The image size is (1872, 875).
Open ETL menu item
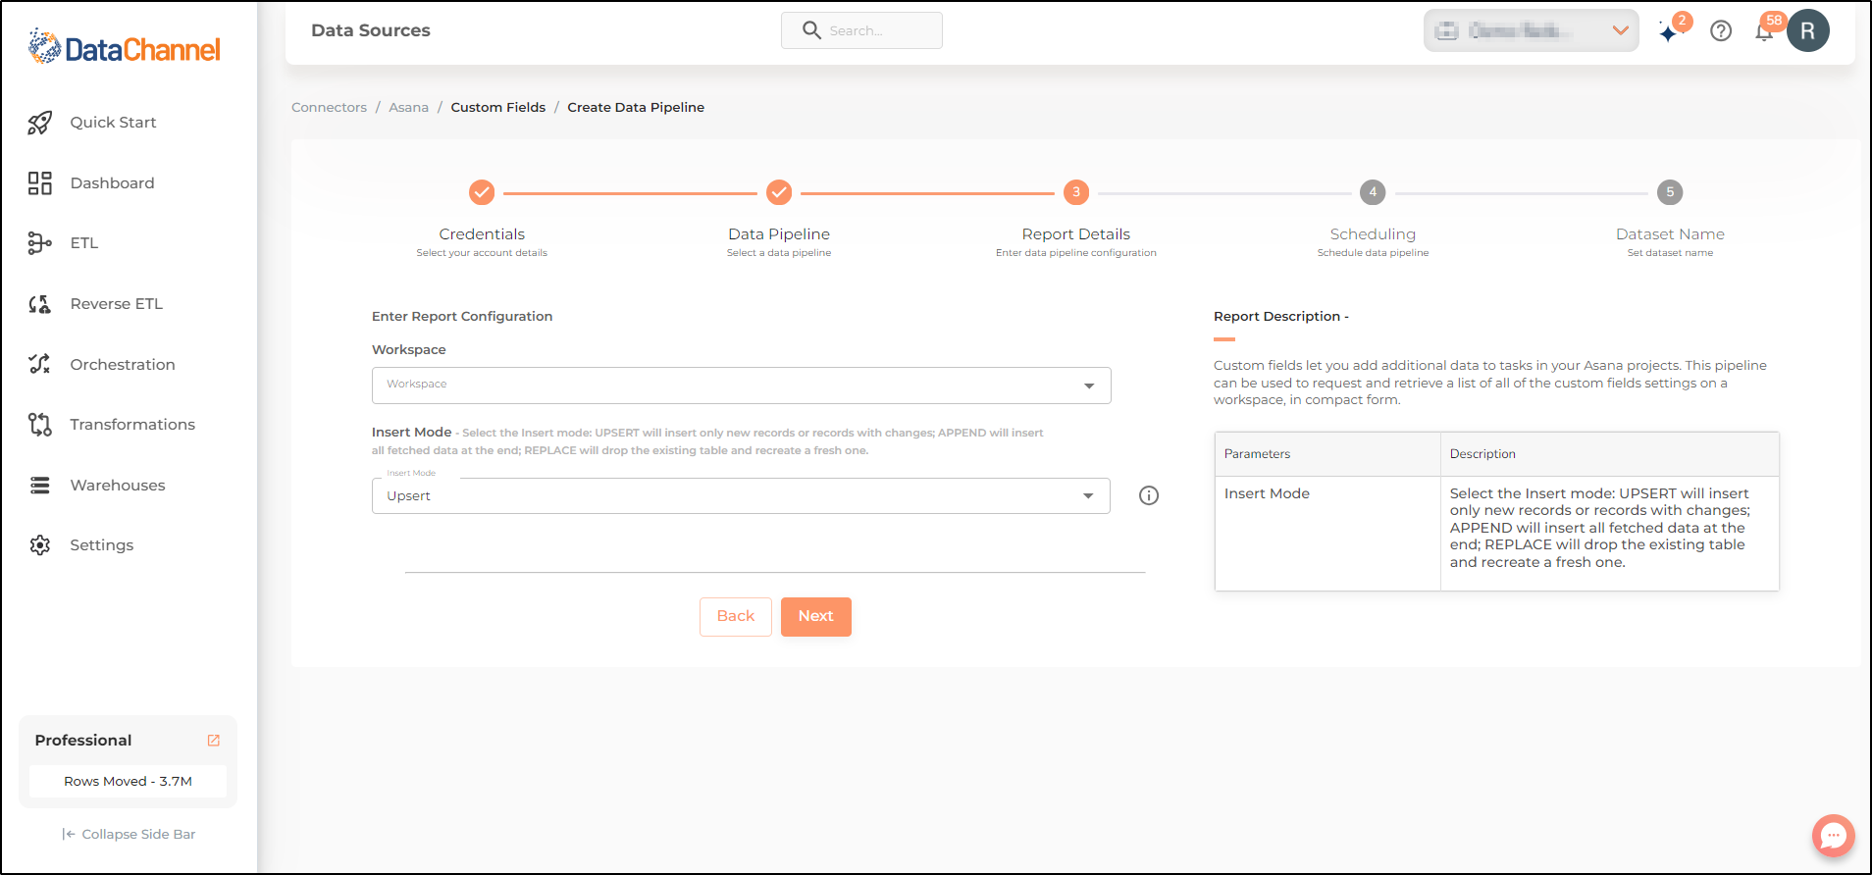point(84,243)
